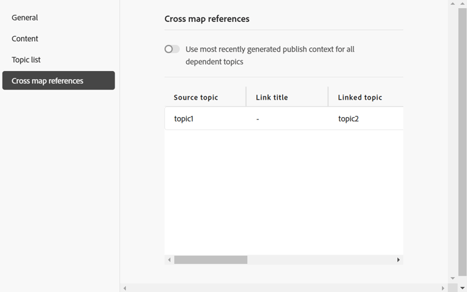
Task: Select Topic list in the sidebar
Action: coord(26,60)
